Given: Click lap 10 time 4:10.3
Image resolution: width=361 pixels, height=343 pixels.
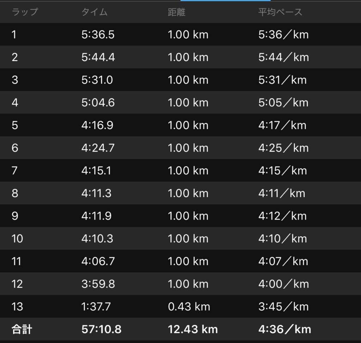Looking at the screenshot, I should tap(97, 239).
